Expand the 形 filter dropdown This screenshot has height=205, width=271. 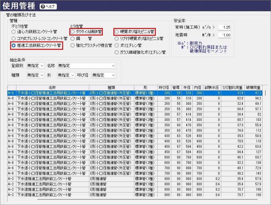click(x=66, y=75)
